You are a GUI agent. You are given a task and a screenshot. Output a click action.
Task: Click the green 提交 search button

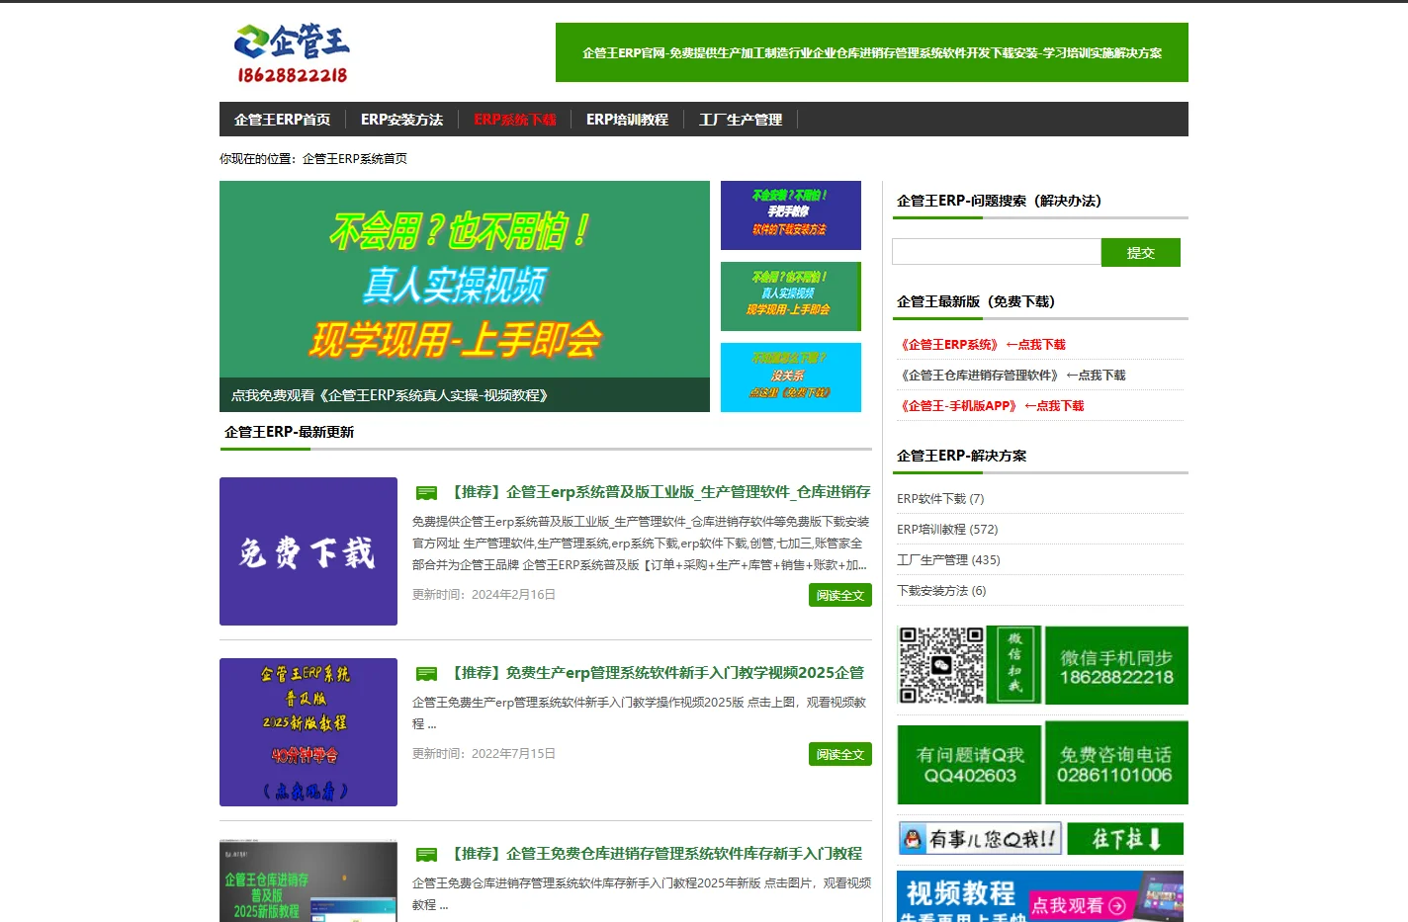[x=1141, y=252]
